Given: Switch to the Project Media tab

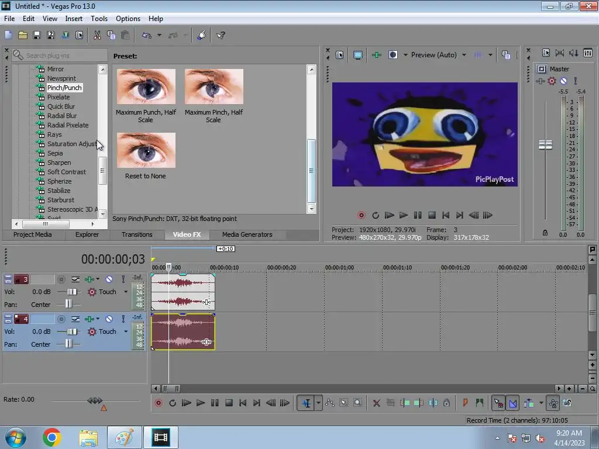Looking at the screenshot, I should [x=33, y=234].
